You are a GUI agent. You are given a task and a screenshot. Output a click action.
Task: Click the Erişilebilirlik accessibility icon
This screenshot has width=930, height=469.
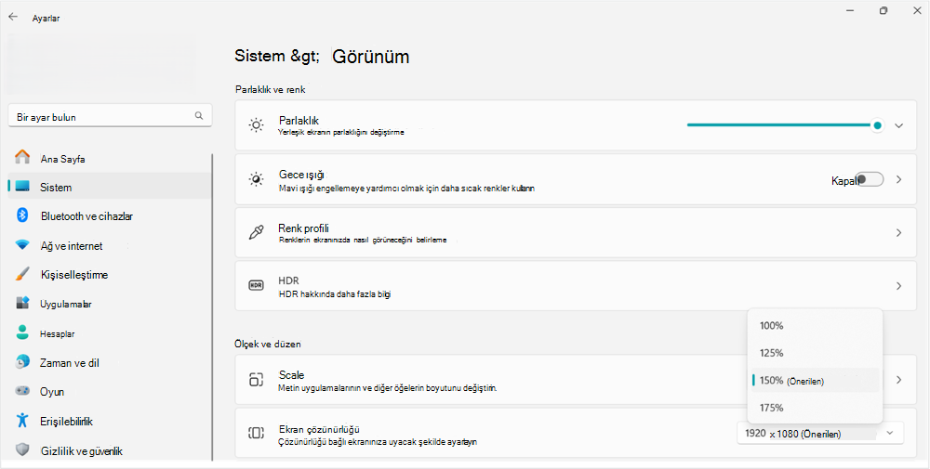(22, 421)
